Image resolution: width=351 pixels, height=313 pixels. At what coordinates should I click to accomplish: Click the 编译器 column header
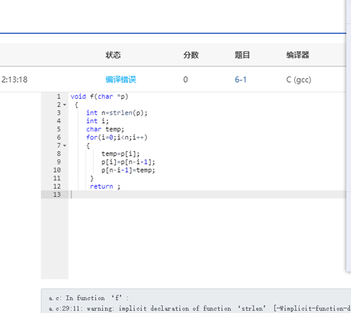[298, 55]
